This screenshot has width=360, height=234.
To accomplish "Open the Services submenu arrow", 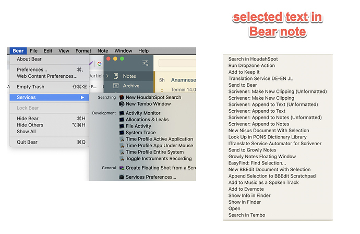I will click(x=82, y=98).
